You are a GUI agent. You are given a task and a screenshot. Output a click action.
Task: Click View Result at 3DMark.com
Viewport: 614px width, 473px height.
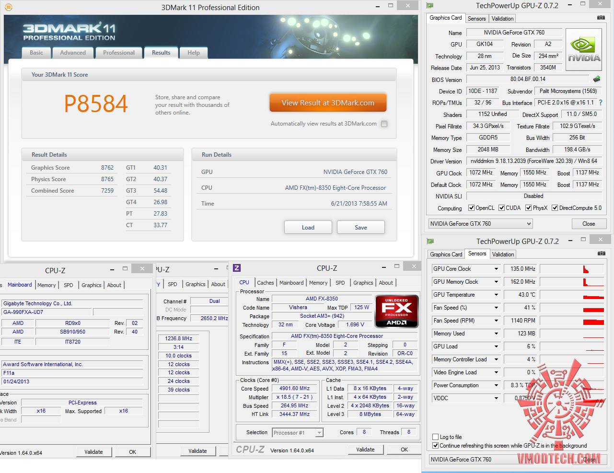tap(328, 103)
